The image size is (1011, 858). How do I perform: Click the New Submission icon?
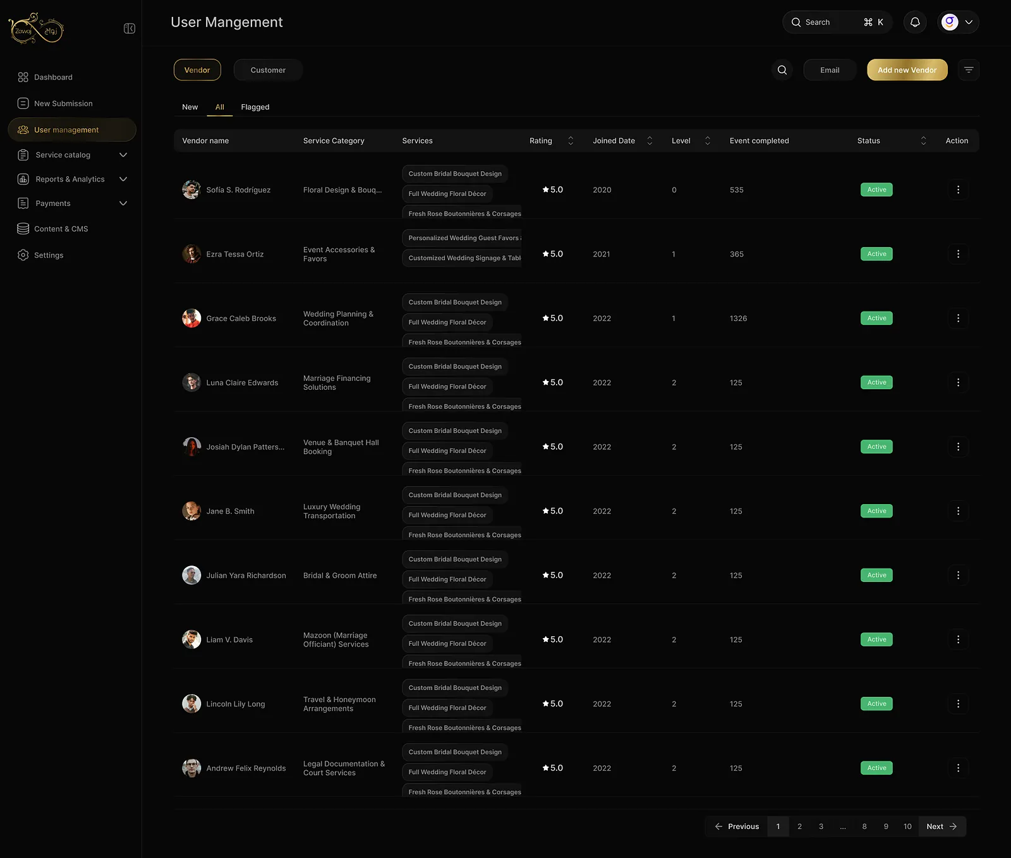click(23, 103)
